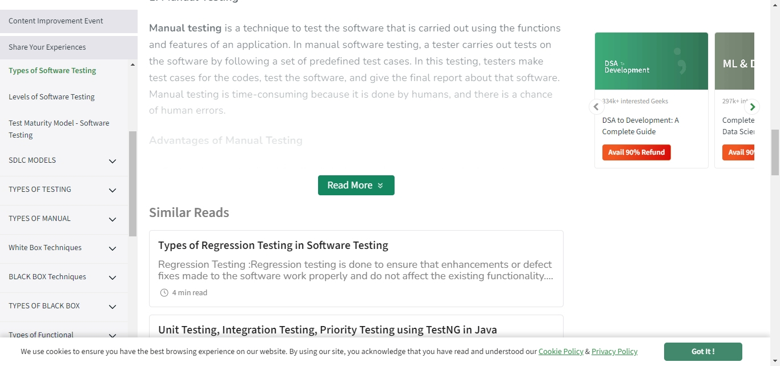Expand the BLACK BOX Techniques section
780x366 pixels.
coord(112,277)
